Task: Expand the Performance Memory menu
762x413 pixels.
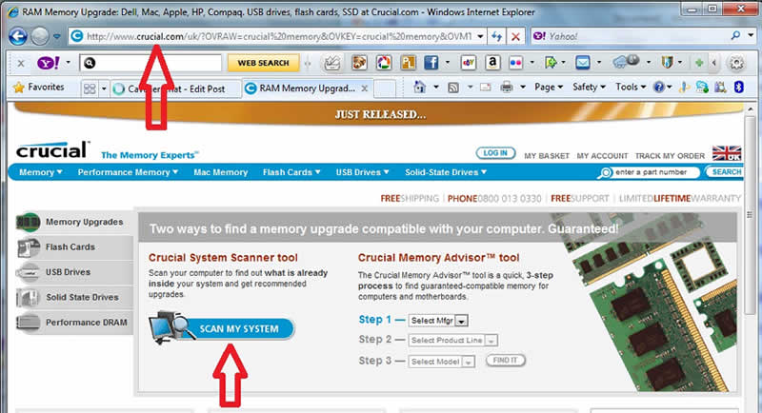Action: coord(128,172)
